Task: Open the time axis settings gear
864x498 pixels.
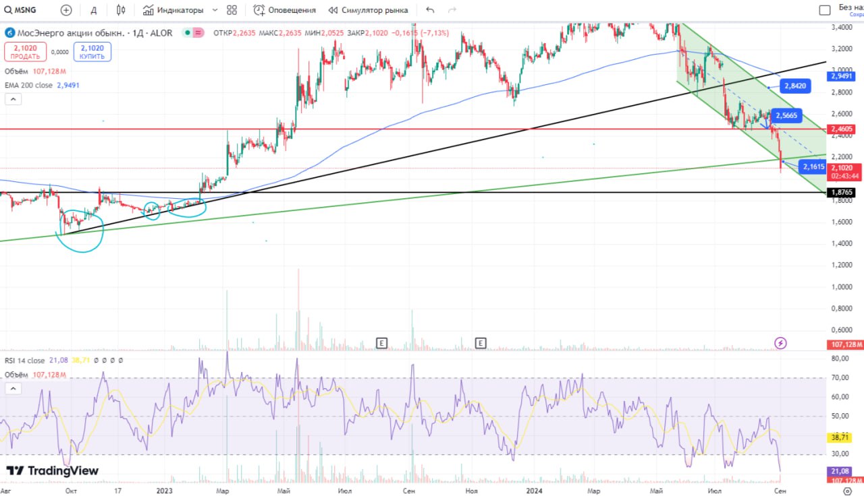Action: pos(847,491)
